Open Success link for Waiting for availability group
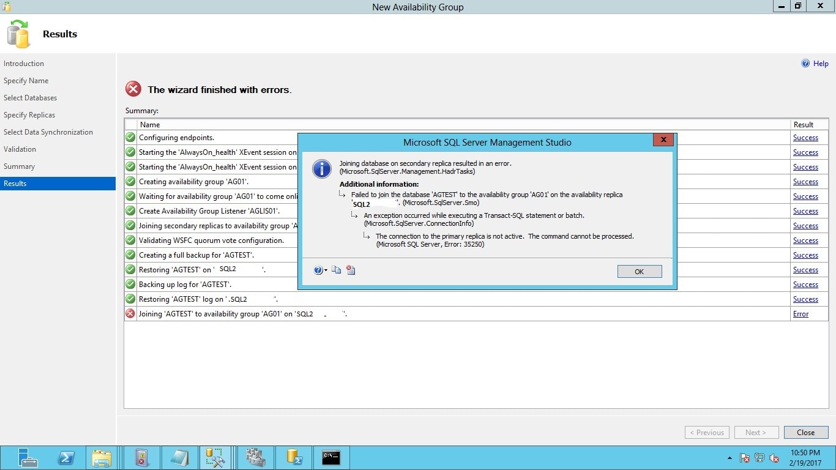This screenshot has height=470, width=836. (805, 196)
